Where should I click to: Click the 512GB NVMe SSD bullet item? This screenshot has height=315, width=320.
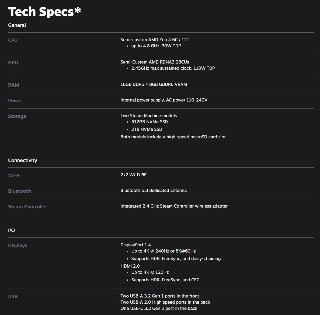149,122
